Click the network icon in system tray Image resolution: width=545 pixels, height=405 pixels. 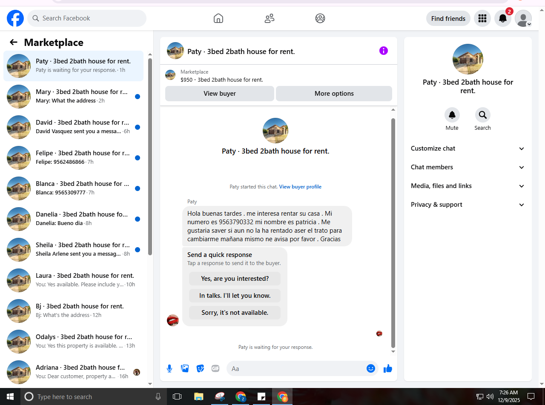(x=480, y=396)
